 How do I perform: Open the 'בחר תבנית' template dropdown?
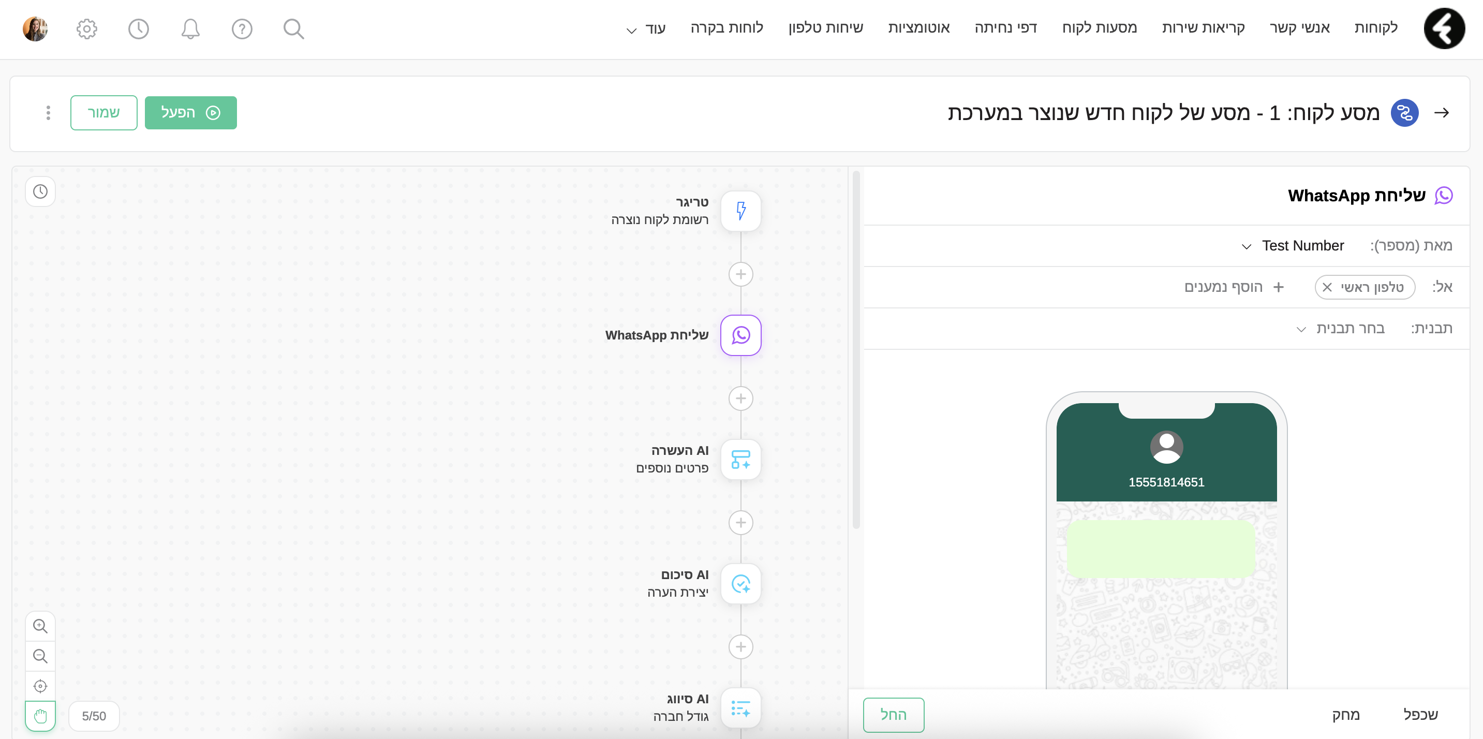[x=1340, y=329]
